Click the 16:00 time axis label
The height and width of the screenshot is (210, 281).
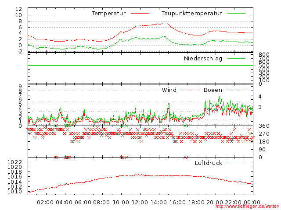(177, 203)
